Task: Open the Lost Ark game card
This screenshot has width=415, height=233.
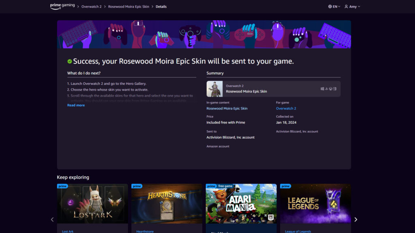Action: (92, 203)
